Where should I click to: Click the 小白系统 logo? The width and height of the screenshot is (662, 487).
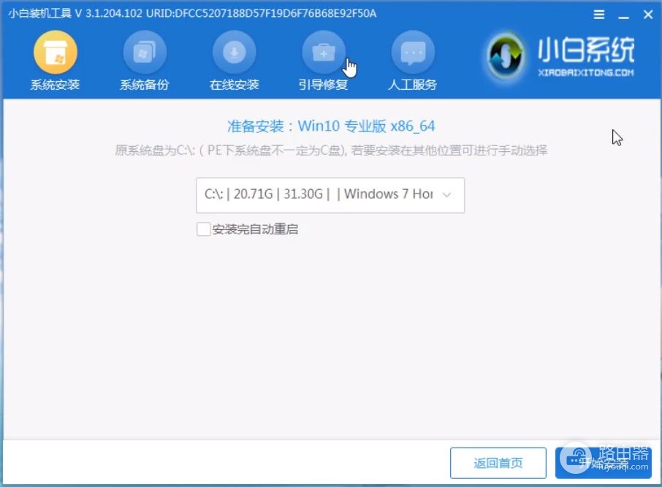coord(560,55)
